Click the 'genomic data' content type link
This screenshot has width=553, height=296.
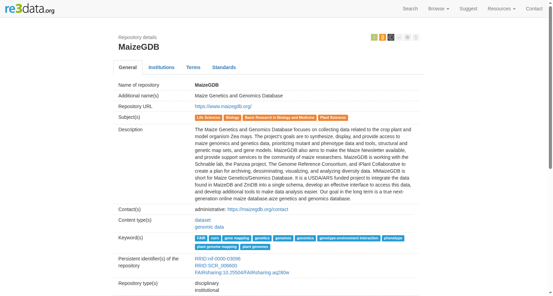pyautogui.click(x=209, y=227)
